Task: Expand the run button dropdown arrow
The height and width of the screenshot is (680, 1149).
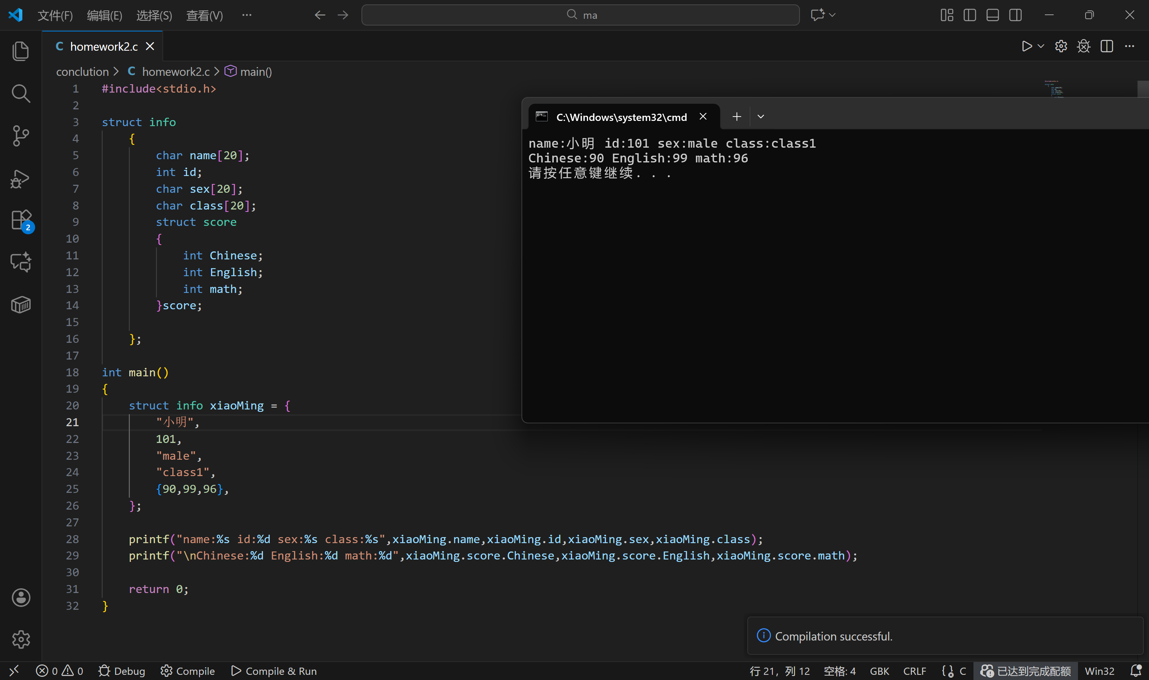Action: 1040,46
